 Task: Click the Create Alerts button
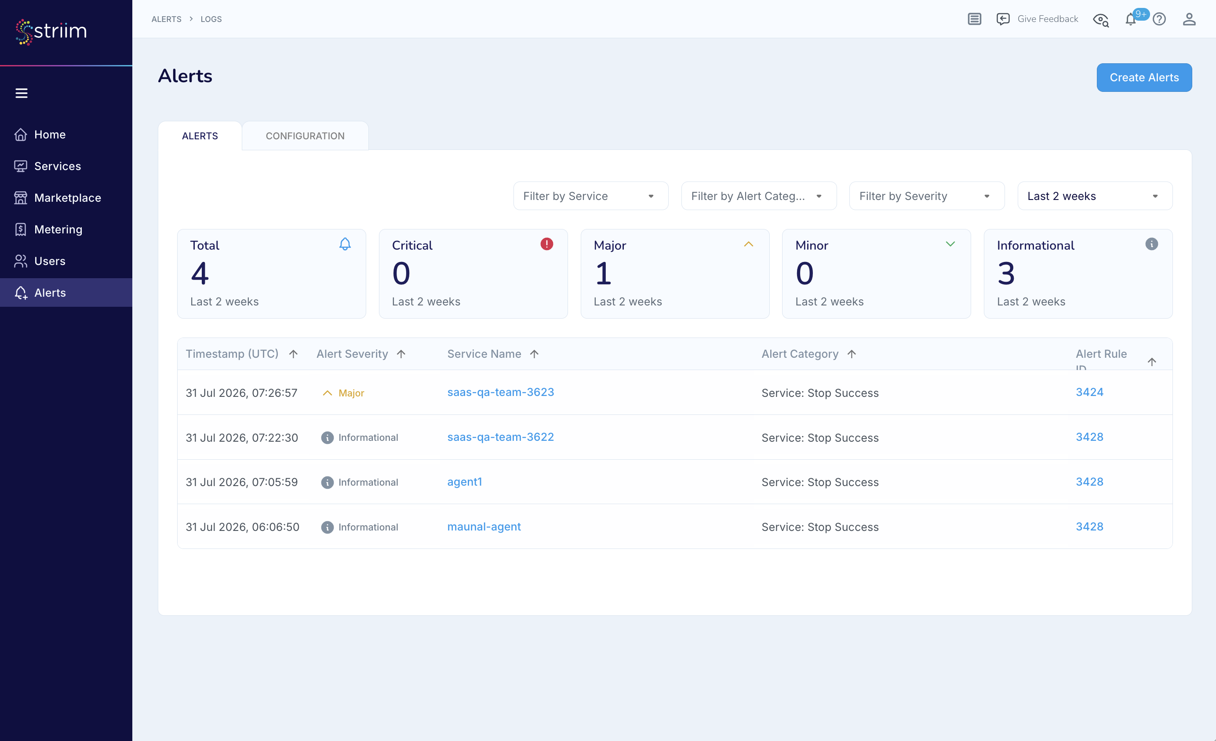(1144, 77)
